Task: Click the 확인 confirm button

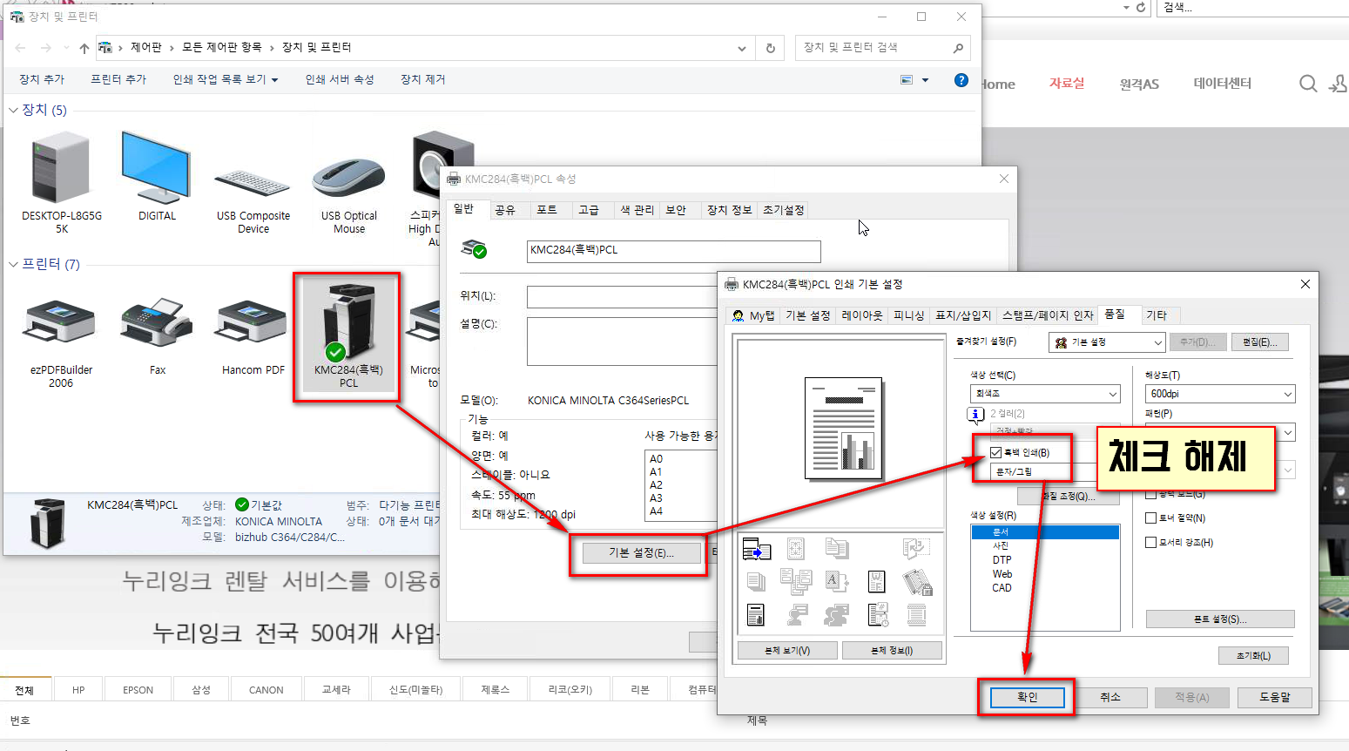Action: [1027, 697]
